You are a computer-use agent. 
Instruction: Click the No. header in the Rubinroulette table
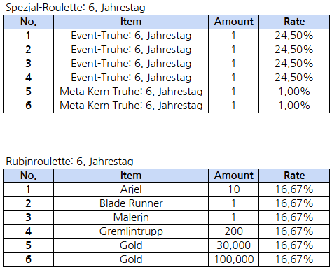(28, 176)
